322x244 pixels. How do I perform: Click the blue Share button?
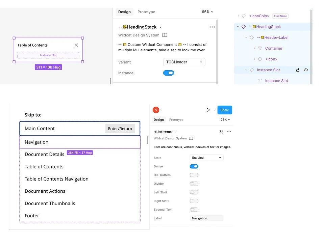(225, 110)
